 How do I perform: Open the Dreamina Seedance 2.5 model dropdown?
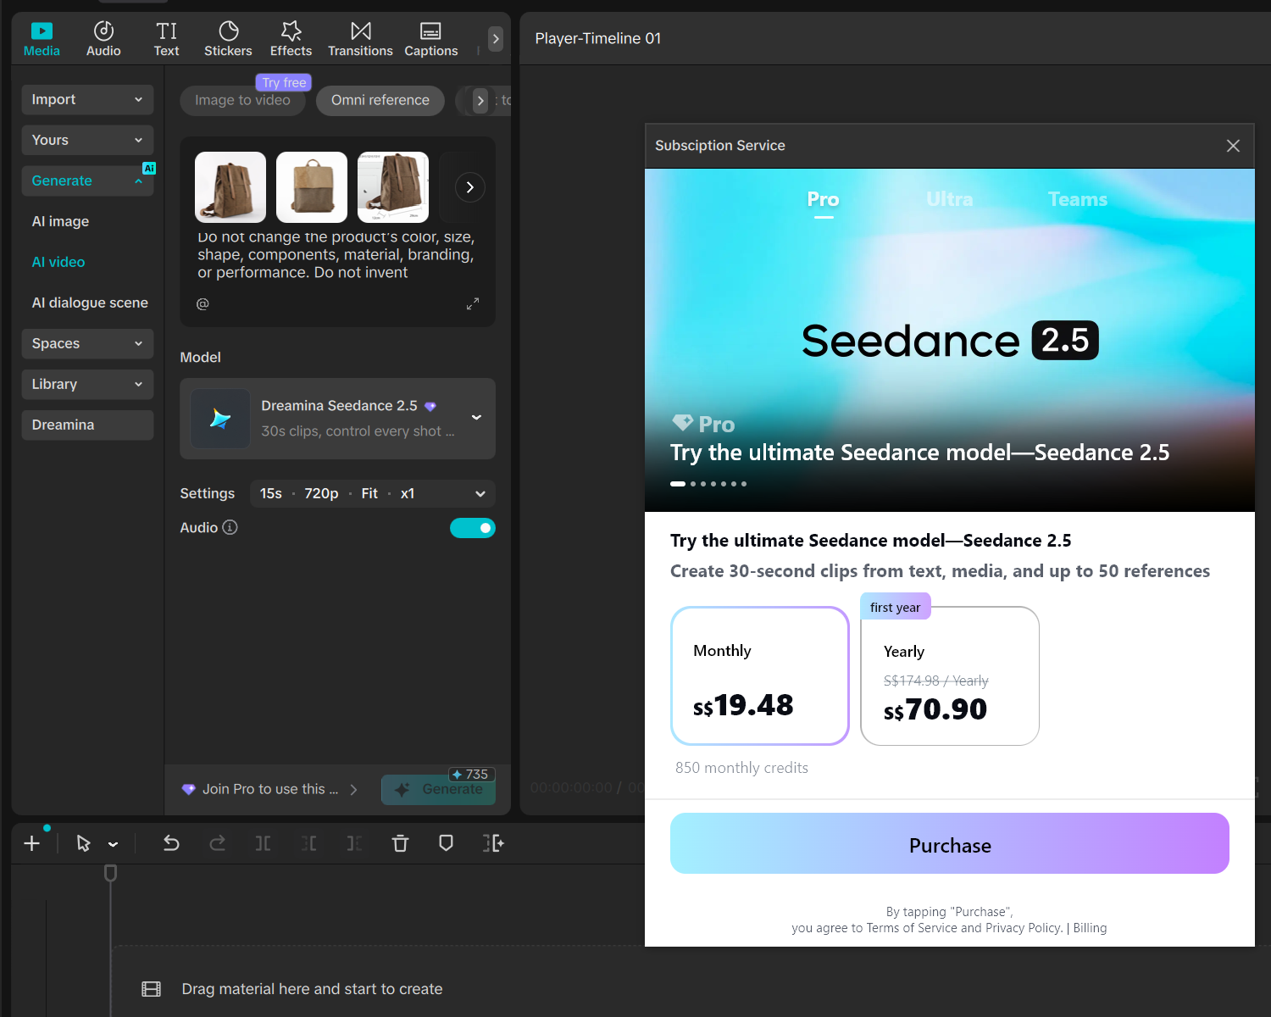tap(337, 419)
